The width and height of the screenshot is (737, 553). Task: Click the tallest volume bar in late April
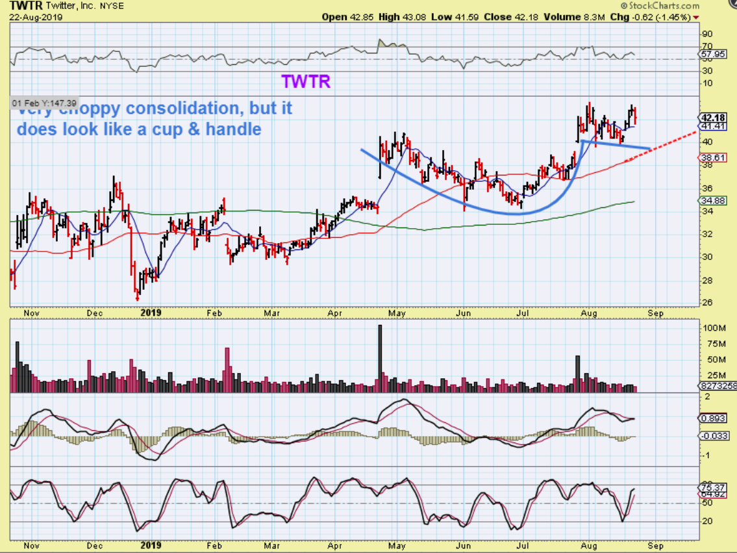click(x=380, y=358)
